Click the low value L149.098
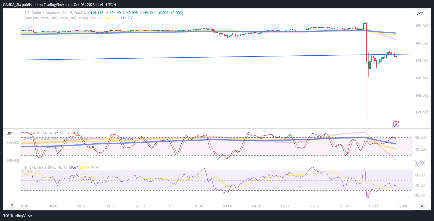The image size is (434, 221). click(x=130, y=13)
